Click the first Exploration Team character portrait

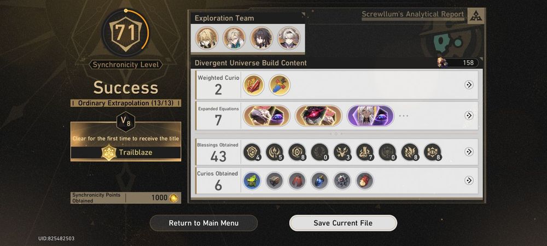207,38
